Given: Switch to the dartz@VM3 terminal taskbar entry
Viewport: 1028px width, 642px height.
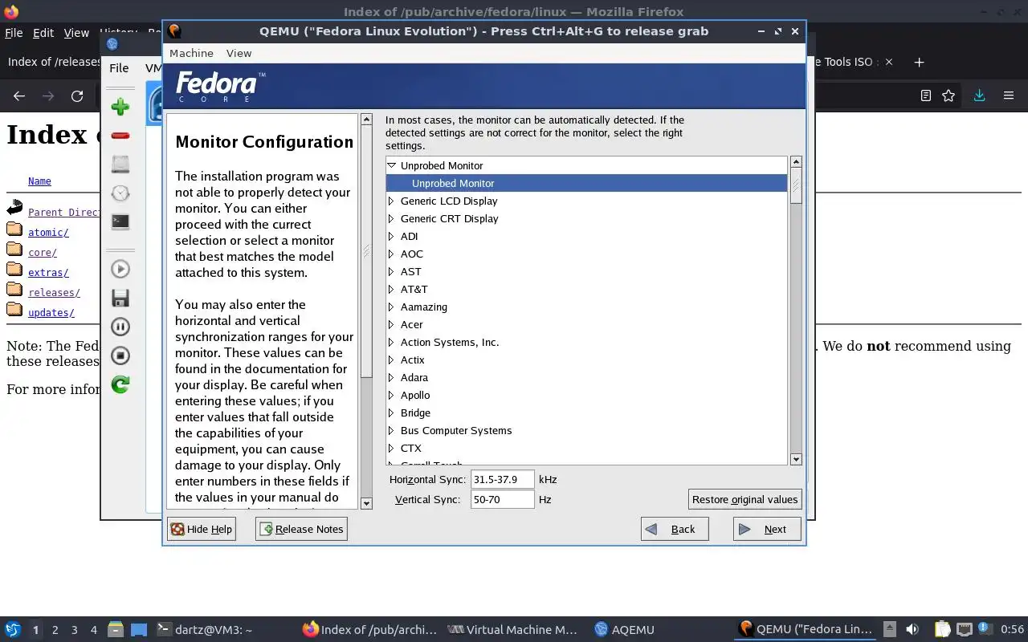Looking at the screenshot, I should point(205,630).
